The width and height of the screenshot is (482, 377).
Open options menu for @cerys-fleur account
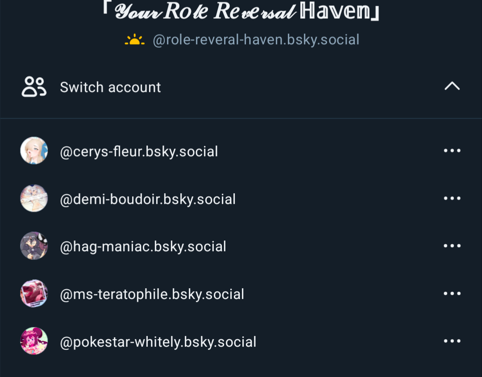(x=452, y=150)
